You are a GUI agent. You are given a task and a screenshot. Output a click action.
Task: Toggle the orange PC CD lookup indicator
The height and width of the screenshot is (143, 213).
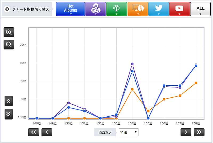tap(137, 9)
